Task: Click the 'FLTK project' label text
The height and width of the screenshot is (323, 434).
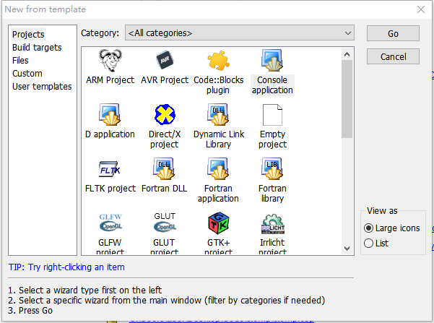Action: (110, 189)
